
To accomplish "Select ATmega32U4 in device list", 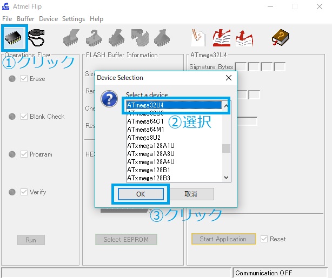I will (174, 105).
